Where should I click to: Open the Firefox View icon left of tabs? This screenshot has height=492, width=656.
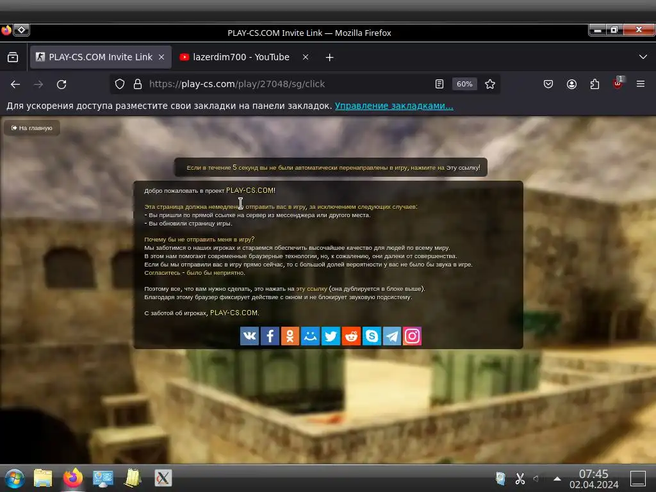(13, 57)
